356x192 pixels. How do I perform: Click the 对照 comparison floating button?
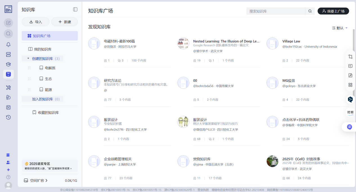pyautogui.click(x=350, y=112)
